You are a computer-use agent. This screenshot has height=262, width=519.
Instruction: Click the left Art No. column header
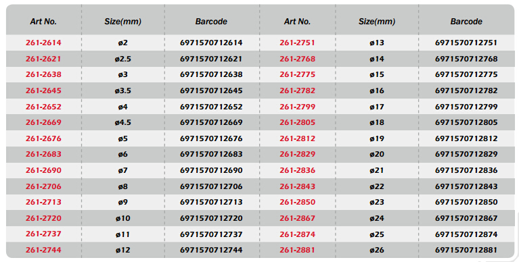43,22
